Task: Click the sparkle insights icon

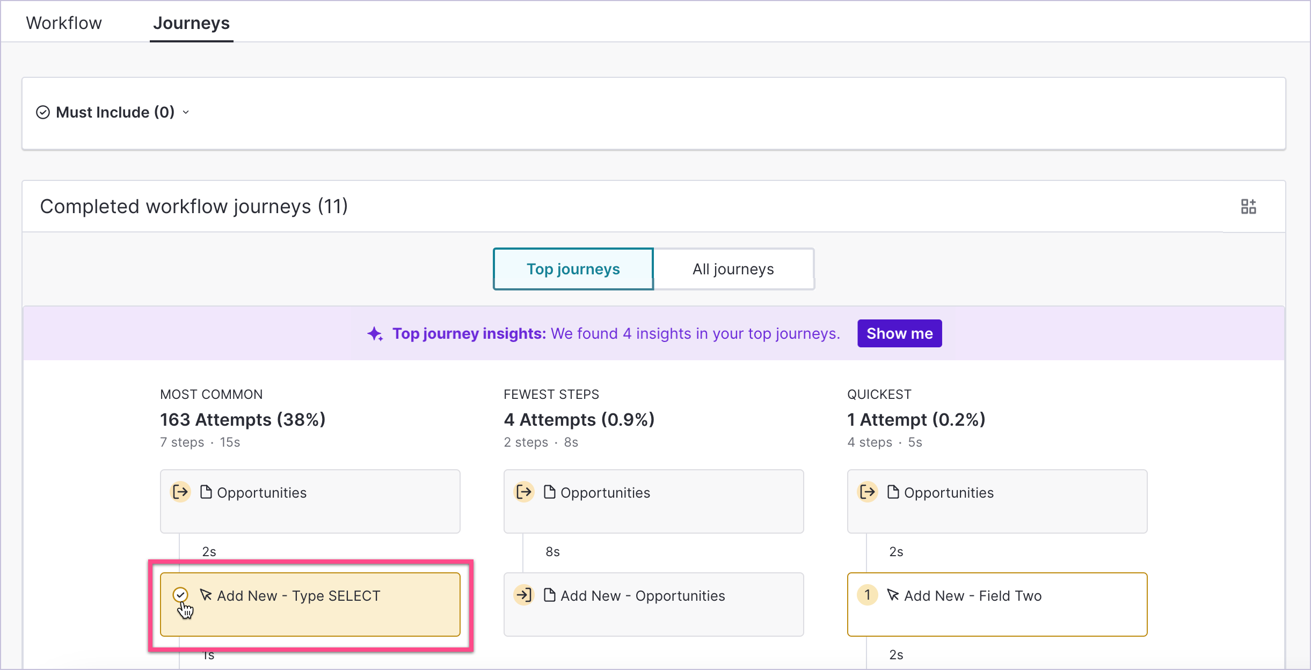Action: coord(375,333)
